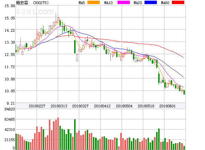205x150 pixels.
Task: Click the orange MA5 legend swatch
Action: (x=94, y=2)
